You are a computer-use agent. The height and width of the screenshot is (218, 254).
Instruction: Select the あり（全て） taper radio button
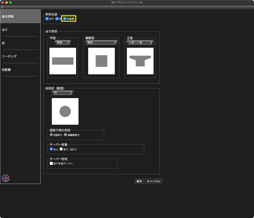coord(61,149)
